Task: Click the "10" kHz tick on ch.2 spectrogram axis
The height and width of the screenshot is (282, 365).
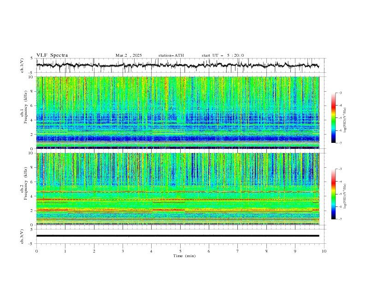Action: click(x=31, y=153)
